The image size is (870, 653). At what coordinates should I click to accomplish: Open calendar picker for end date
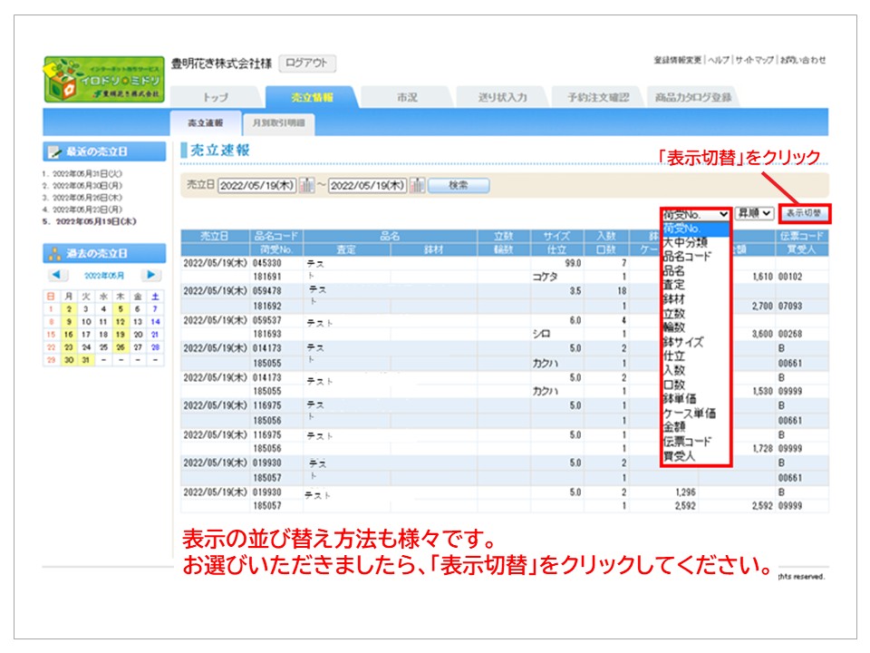(418, 185)
